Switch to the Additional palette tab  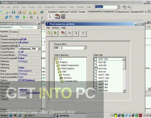point(63,12)
